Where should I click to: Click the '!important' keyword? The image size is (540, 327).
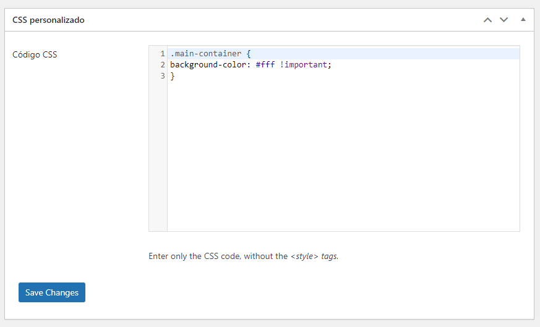tap(303, 65)
